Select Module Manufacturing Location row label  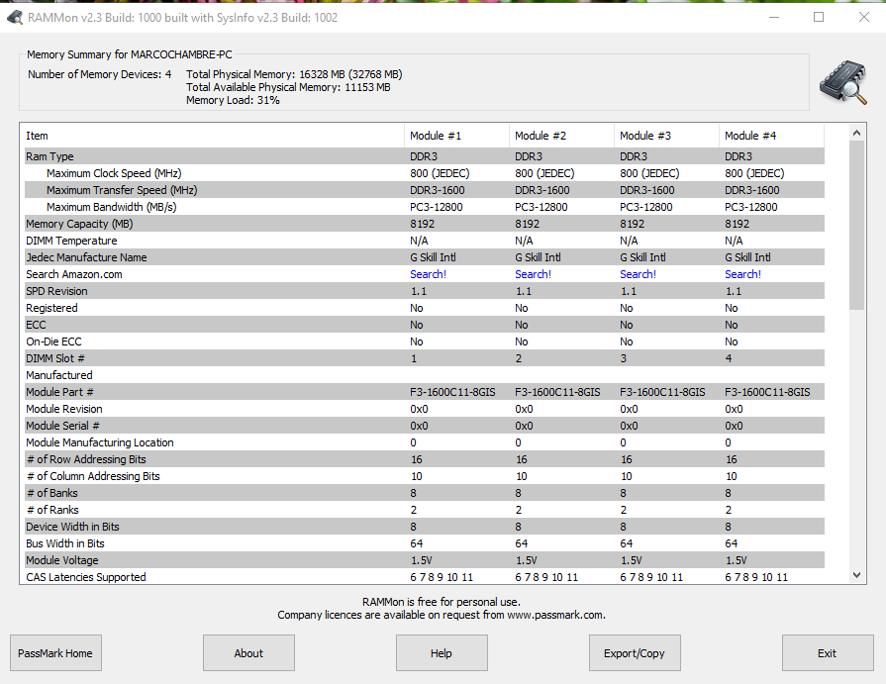(x=99, y=442)
